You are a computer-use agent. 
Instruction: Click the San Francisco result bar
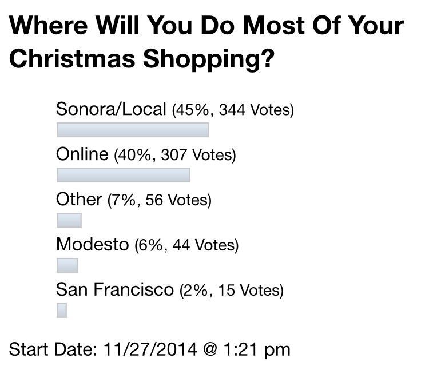62,310
